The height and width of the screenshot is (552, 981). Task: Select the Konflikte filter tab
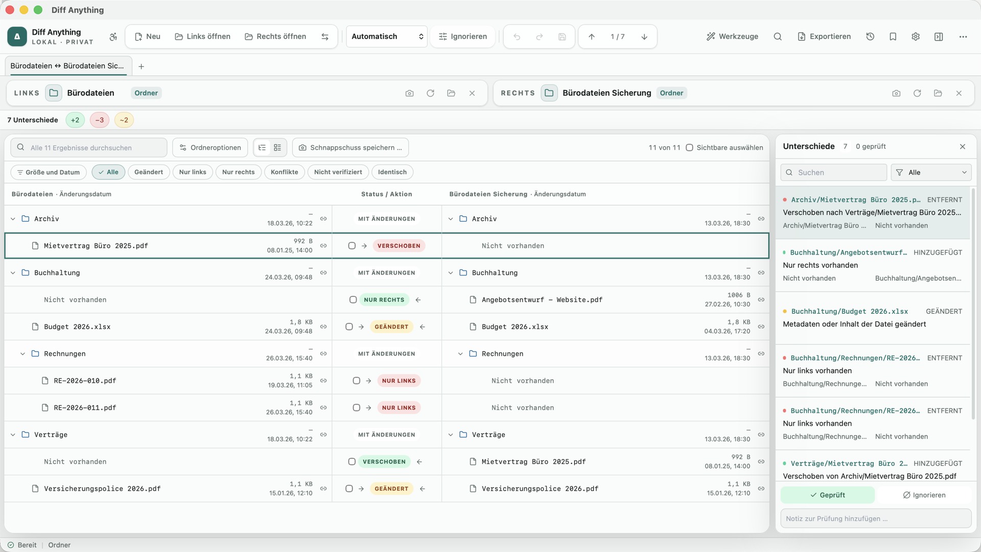pyautogui.click(x=285, y=172)
